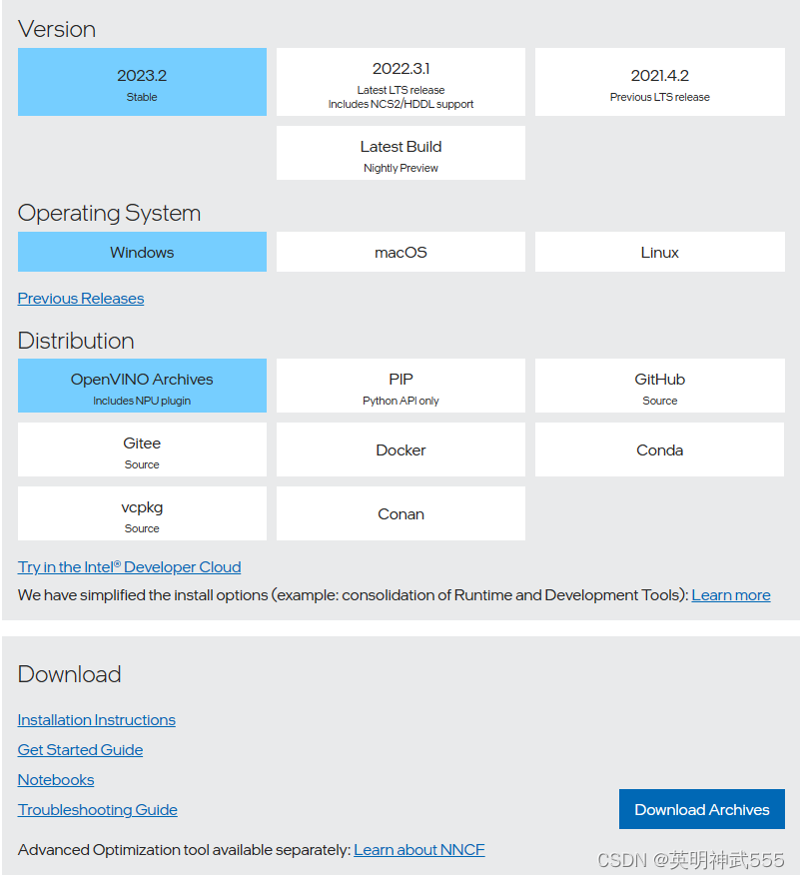Choose PIP Python API only distribution
The image size is (800, 879).
pyautogui.click(x=400, y=386)
